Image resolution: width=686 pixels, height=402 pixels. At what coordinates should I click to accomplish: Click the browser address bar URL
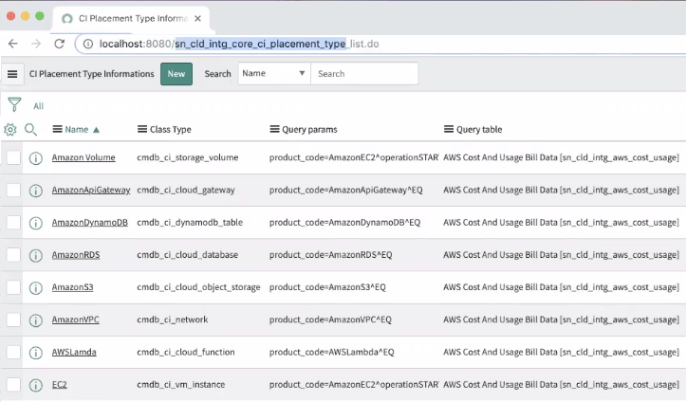tap(239, 44)
